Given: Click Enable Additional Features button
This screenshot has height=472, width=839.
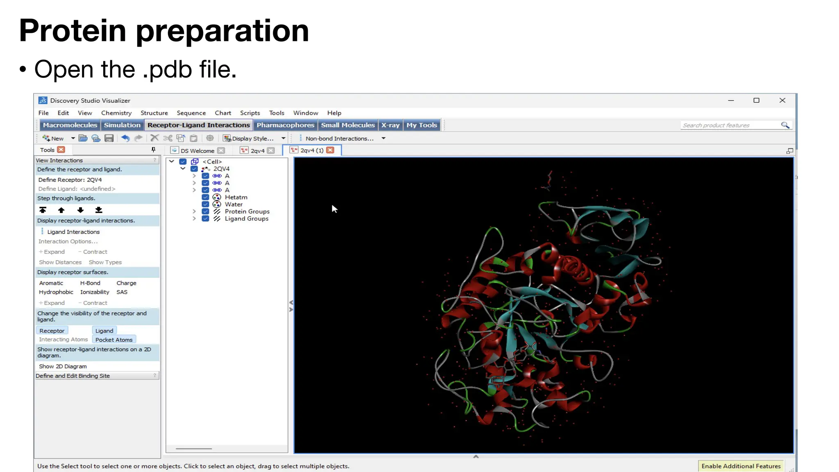Looking at the screenshot, I should 741,466.
